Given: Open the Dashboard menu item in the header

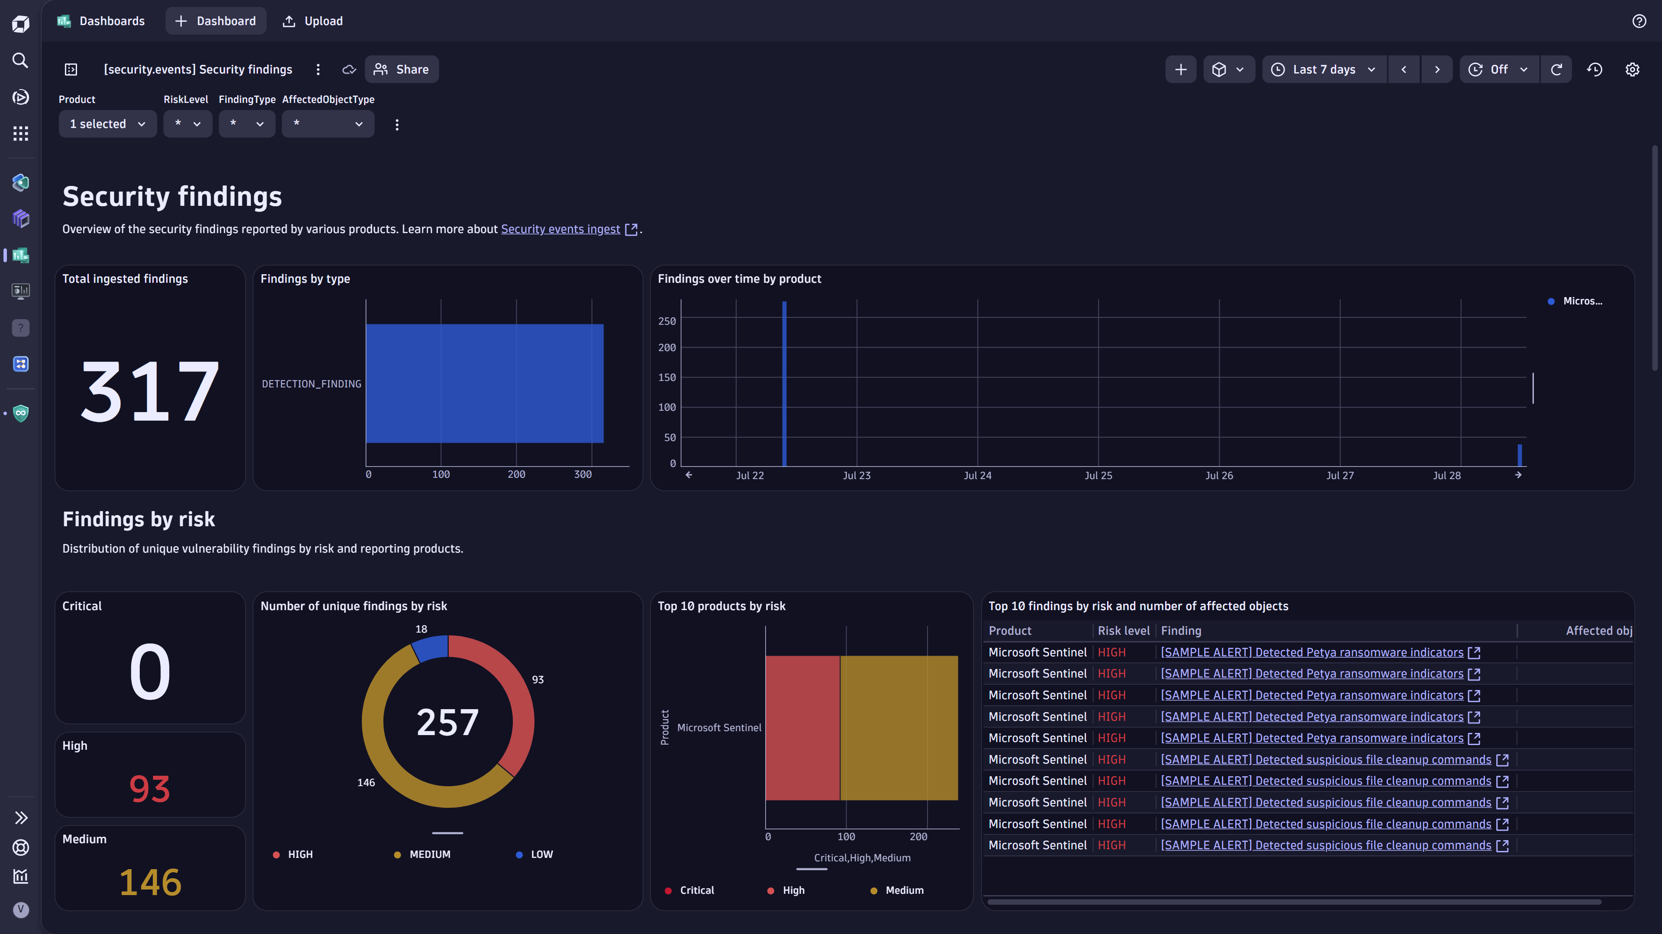Looking at the screenshot, I should pos(216,21).
